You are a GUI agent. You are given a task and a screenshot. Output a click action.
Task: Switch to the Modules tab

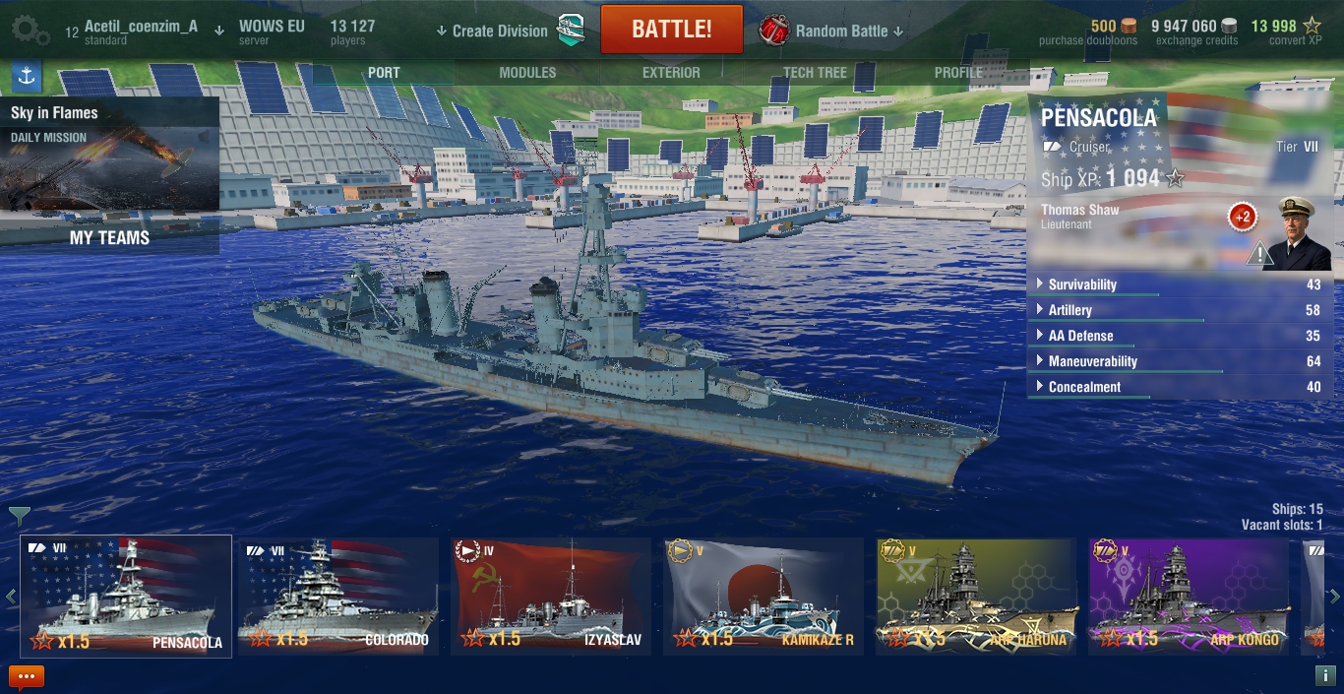[527, 73]
